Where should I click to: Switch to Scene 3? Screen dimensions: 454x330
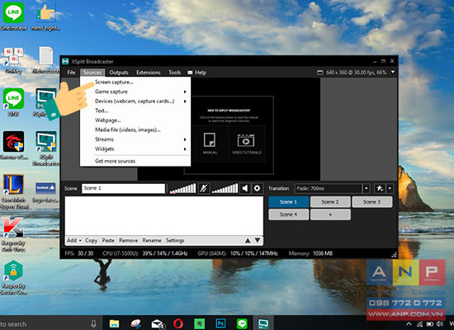(372, 202)
